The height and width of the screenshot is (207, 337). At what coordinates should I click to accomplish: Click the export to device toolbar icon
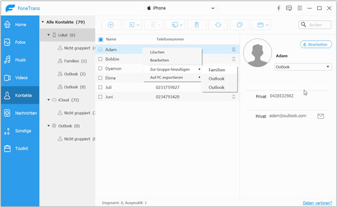(153, 25)
